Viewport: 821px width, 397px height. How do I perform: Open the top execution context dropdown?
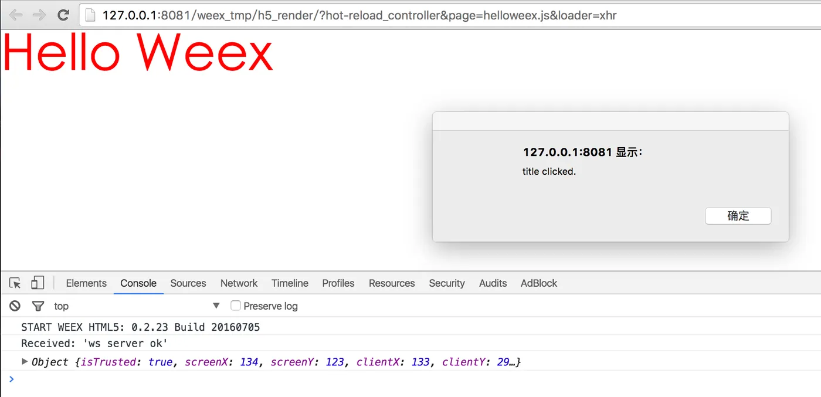pyautogui.click(x=137, y=306)
